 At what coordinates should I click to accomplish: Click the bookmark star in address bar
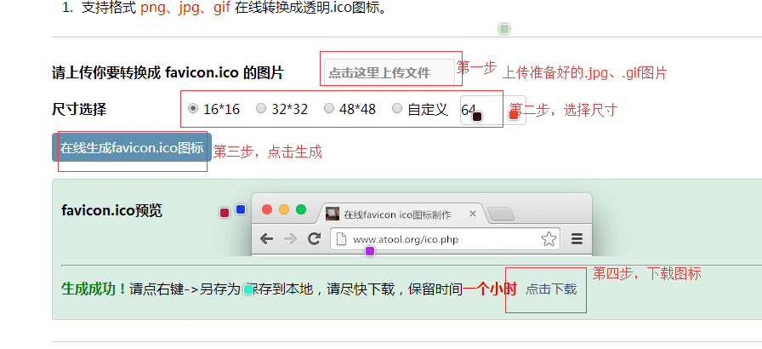coord(549,238)
